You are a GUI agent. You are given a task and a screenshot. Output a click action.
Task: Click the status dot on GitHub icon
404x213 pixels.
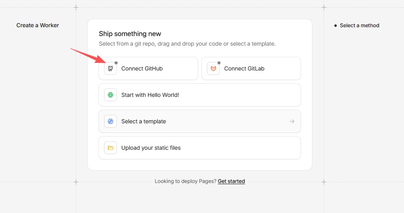[x=116, y=63]
